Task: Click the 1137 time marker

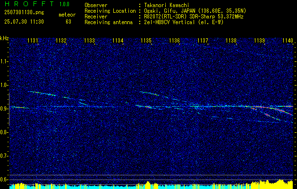Action: coord(203,40)
